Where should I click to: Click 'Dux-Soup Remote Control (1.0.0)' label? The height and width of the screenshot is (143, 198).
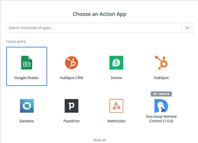click(x=161, y=119)
